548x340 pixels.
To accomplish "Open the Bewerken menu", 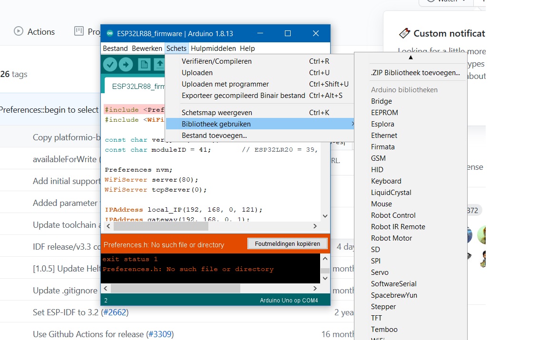I will pos(147,48).
